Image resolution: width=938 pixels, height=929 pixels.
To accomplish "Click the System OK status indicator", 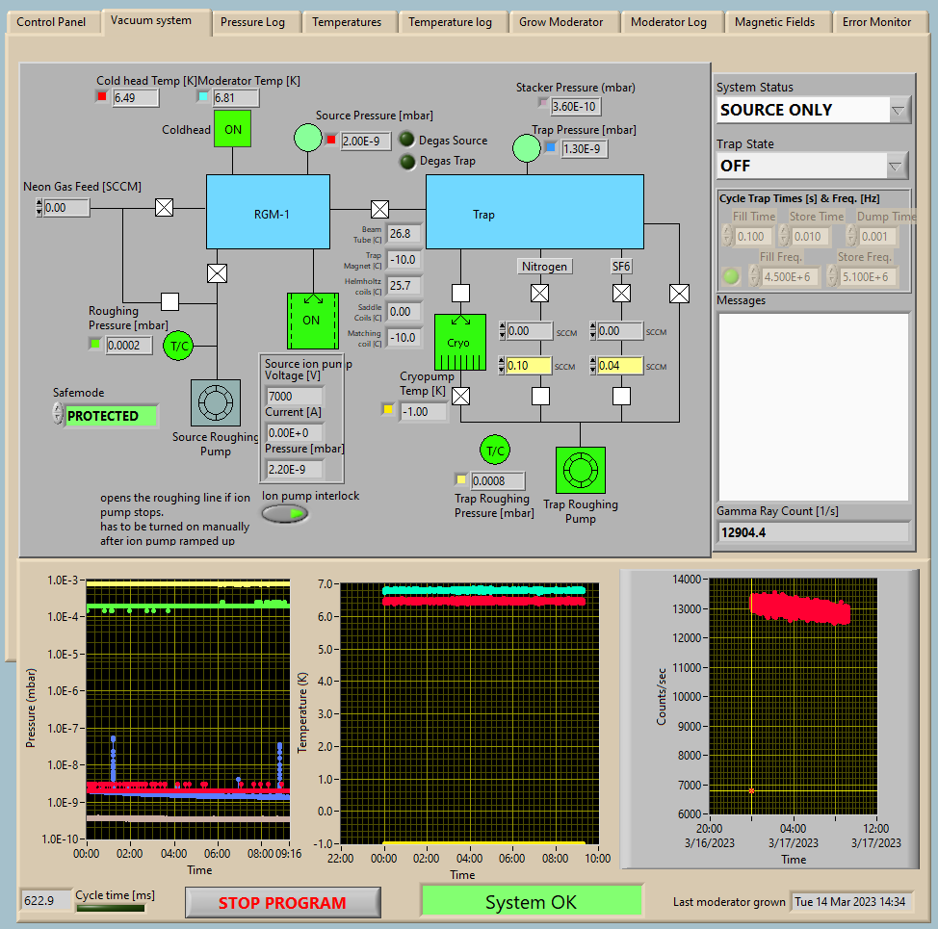I will (532, 901).
